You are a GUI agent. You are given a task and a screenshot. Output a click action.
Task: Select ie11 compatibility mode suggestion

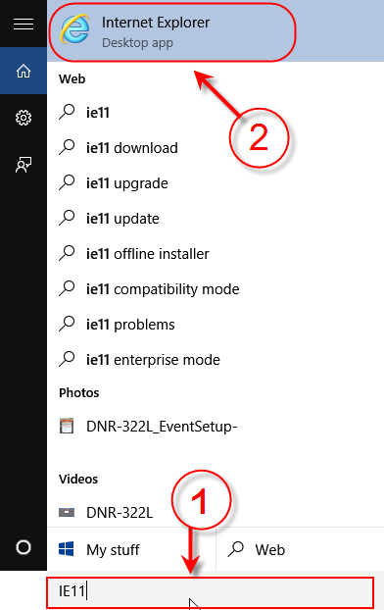[x=216, y=289]
